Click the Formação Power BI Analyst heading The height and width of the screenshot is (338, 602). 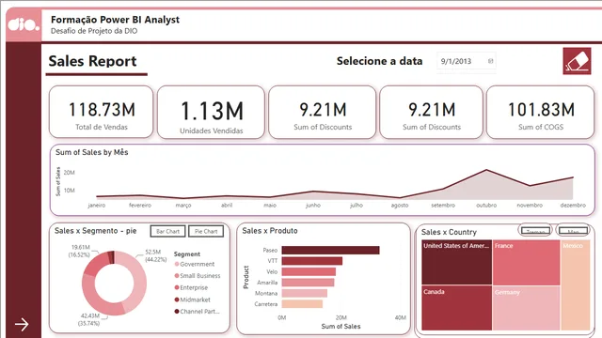click(115, 20)
